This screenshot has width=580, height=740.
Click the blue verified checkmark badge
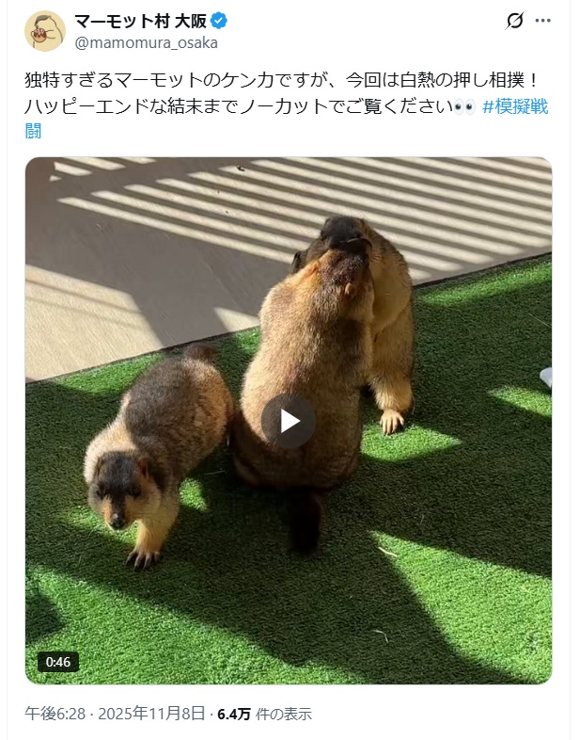219,21
